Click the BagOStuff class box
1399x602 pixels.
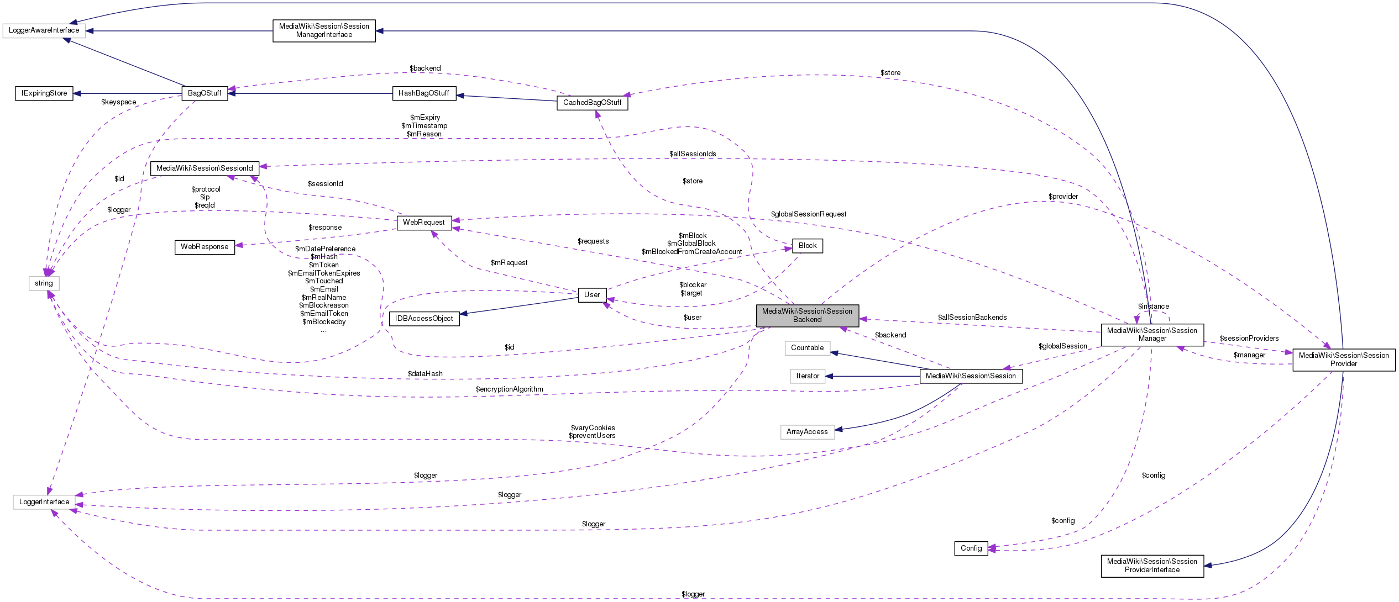point(205,93)
